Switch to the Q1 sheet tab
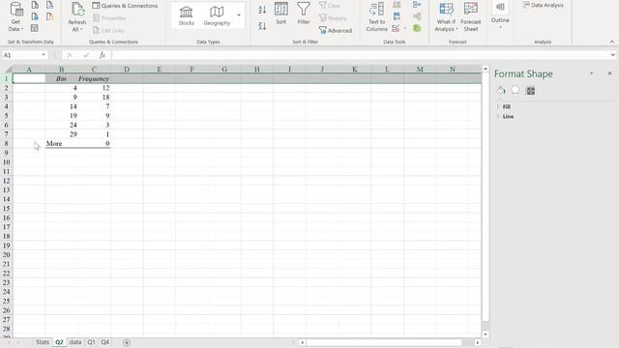619x348 pixels. coord(91,342)
